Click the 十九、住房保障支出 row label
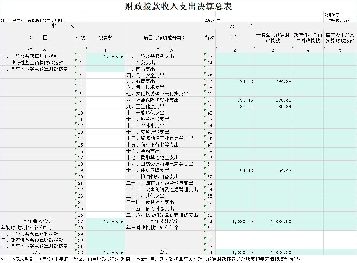The width and height of the screenshot is (357, 263). [148, 170]
